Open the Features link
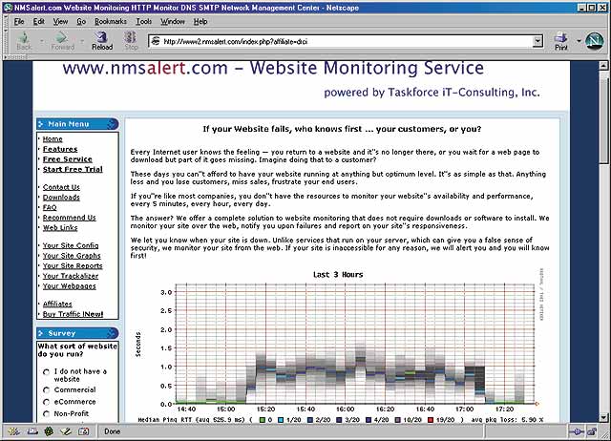The height and width of the screenshot is (441, 611). (x=60, y=149)
